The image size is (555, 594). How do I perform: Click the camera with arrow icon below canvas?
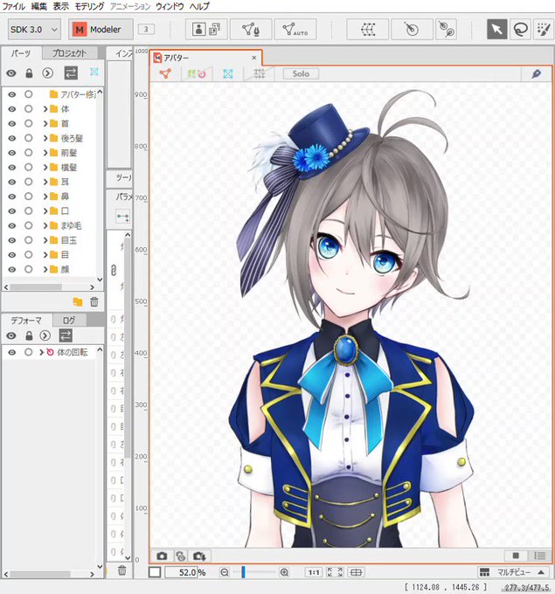coord(199,556)
